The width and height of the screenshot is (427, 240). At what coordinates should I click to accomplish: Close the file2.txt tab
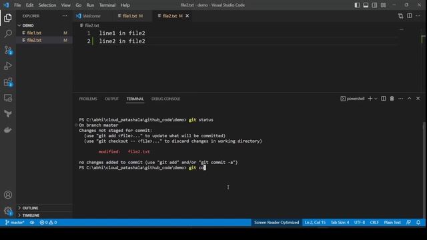pyautogui.click(x=187, y=16)
